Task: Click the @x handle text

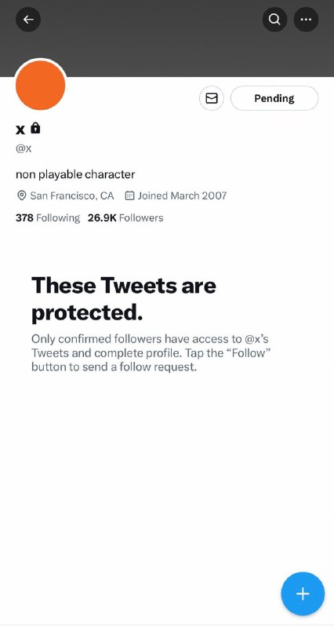Action: point(24,148)
